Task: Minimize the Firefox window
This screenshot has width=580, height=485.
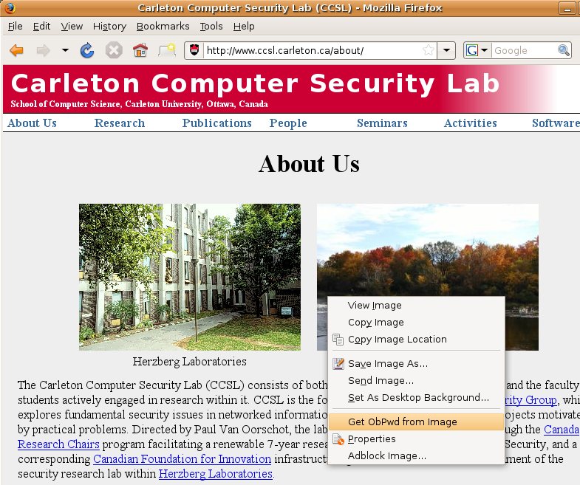Action: click(567, 8)
